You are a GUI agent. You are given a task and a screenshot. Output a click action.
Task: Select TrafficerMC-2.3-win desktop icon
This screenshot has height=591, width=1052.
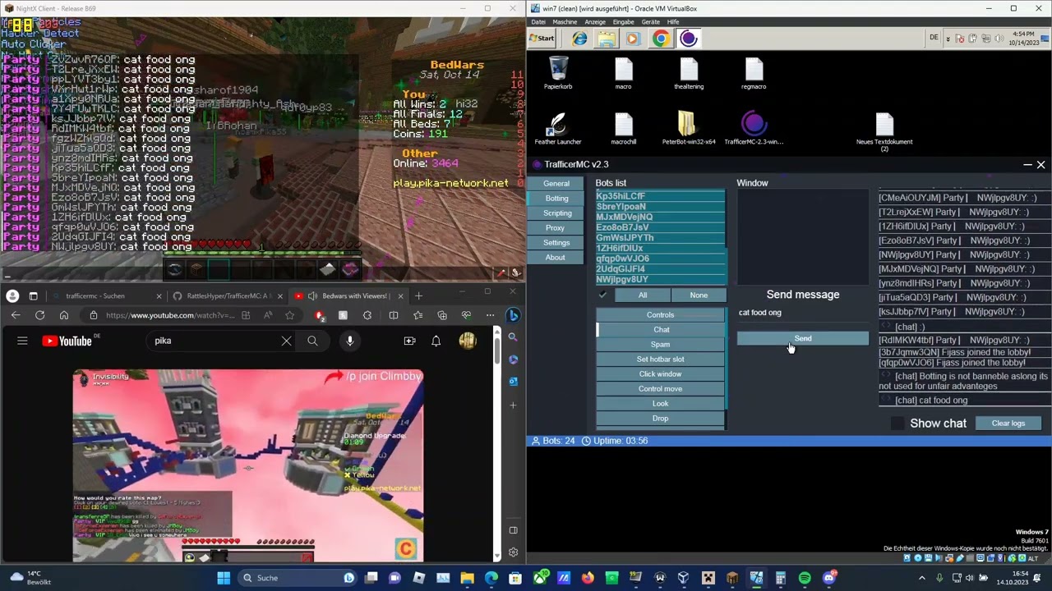click(754, 129)
